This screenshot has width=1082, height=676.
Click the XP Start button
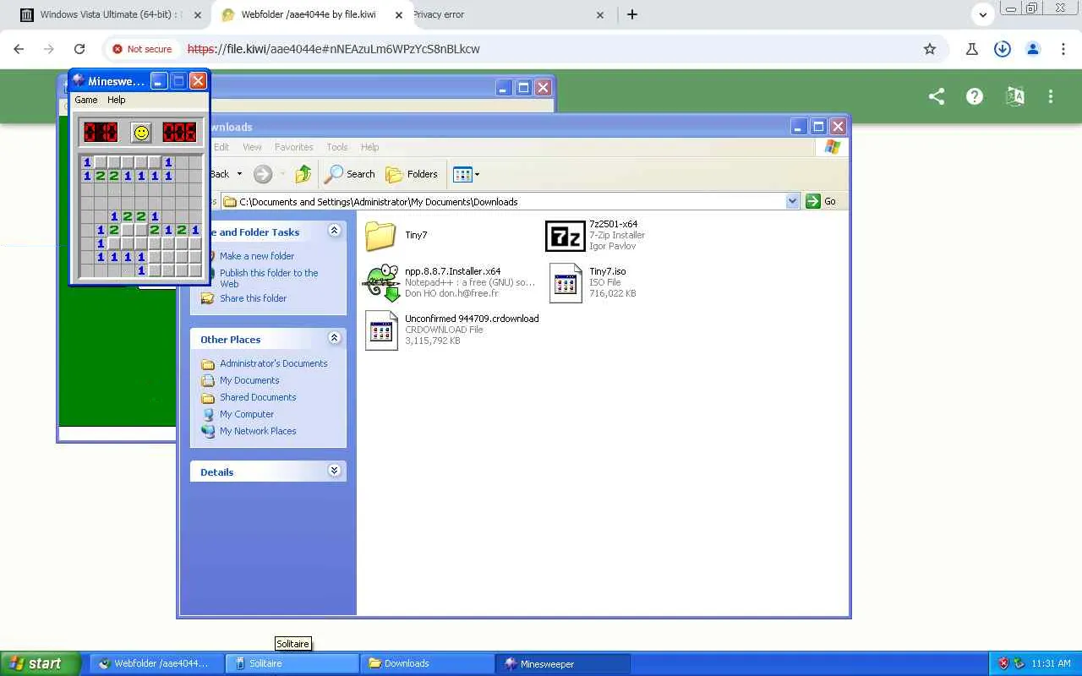pyautogui.click(x=41, y=663)
